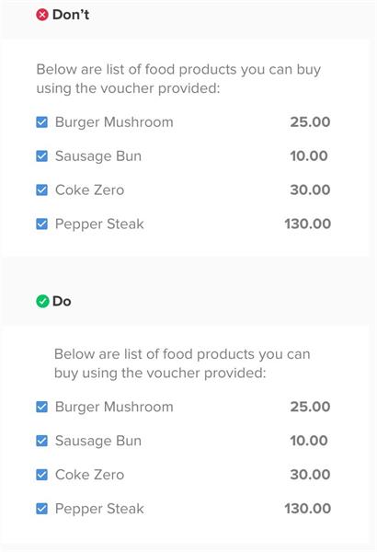
Task: Toggle Coke Zero checkbox in the Don't section
Action: pos(42,190)
